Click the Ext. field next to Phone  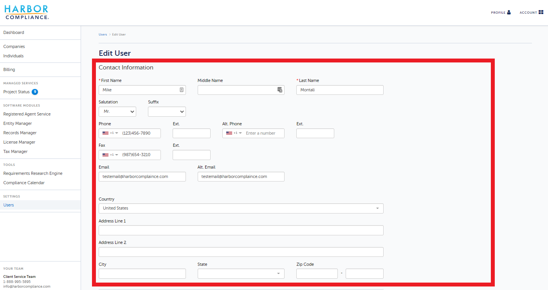tap(191, 133)
